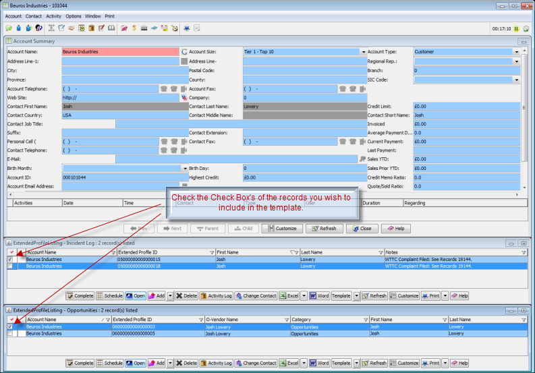The height and width of the screenshot is (373, 535).
Task: Expand the Add button arrow in Incident Log
Action: pos(170,296)
